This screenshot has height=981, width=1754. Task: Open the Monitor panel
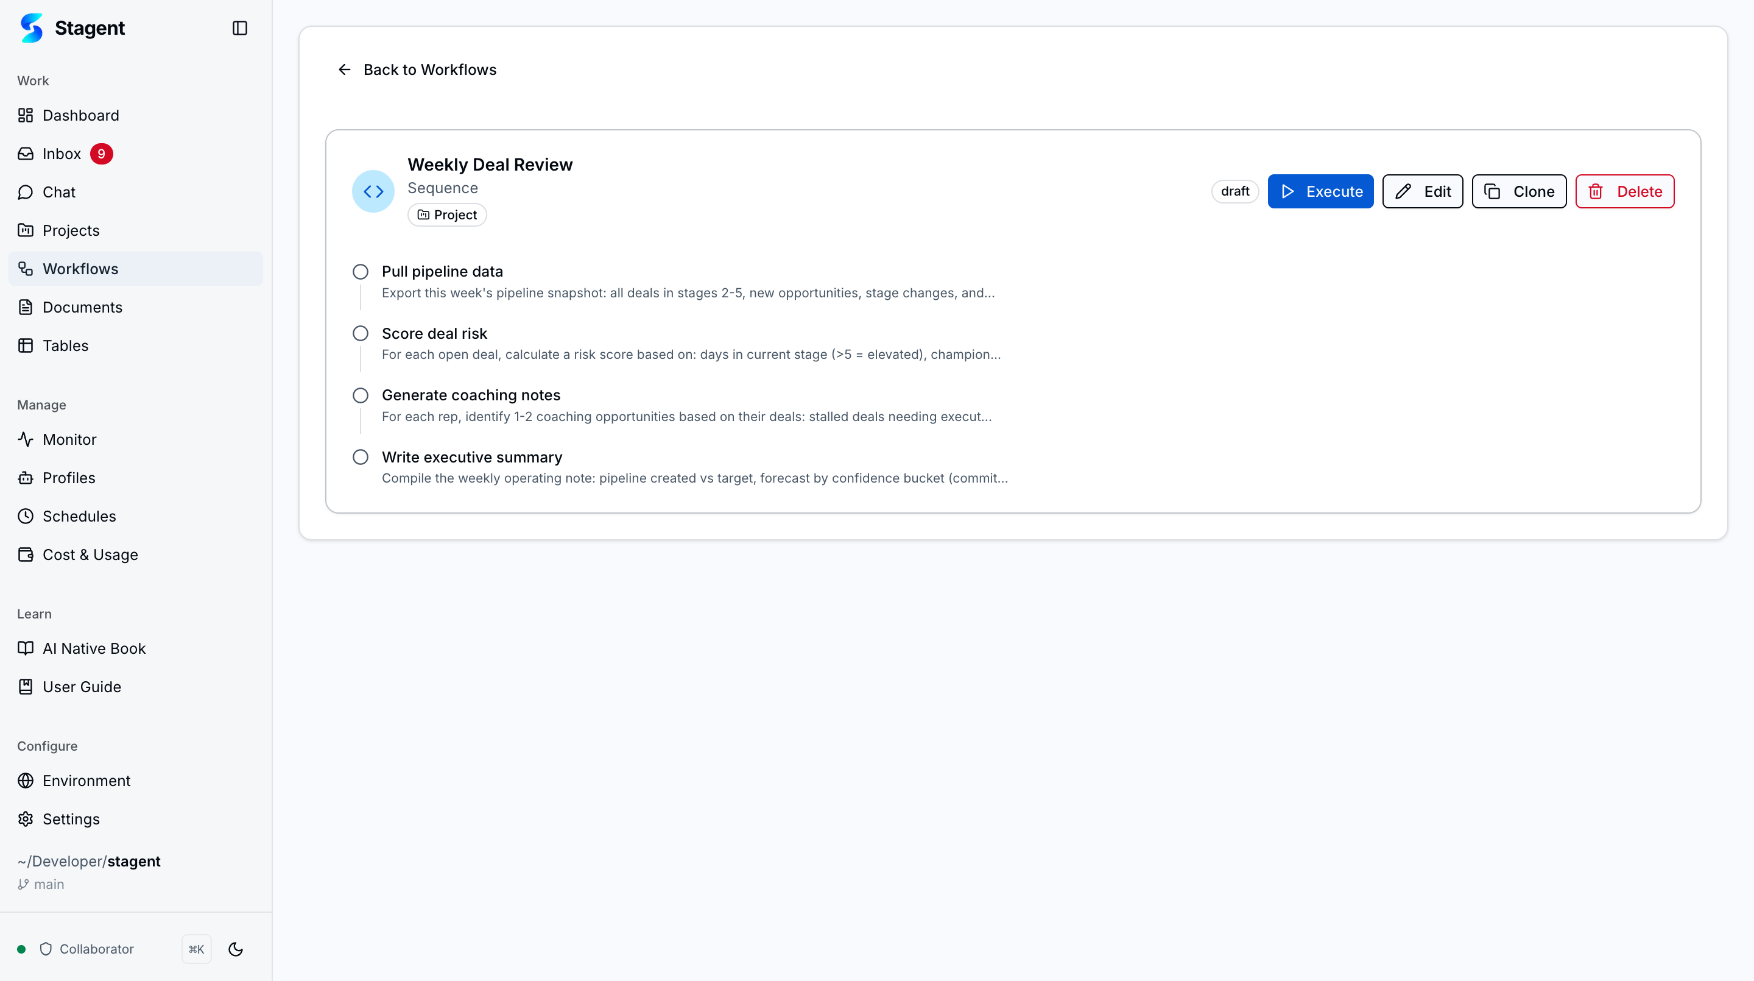click(69, 439)
